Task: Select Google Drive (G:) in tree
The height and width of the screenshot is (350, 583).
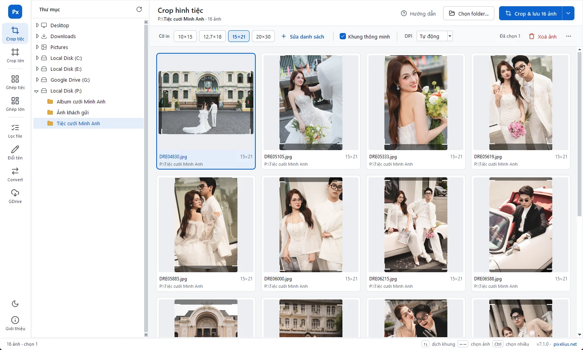Action: (70, 80)
